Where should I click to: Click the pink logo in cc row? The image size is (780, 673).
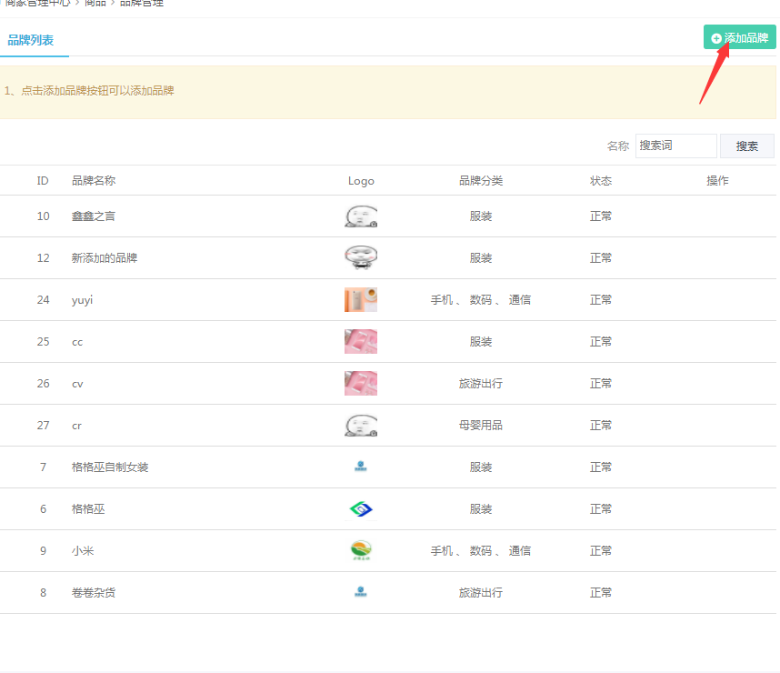pyautogui.click(x=361, y=342)
